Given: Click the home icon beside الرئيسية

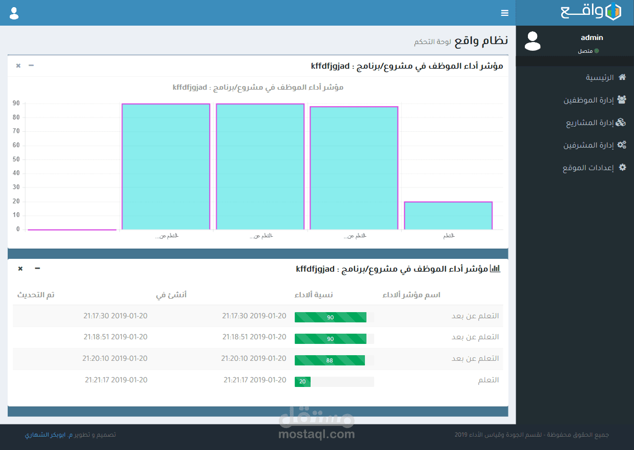Looking at the screenshot, I should 622,77.
